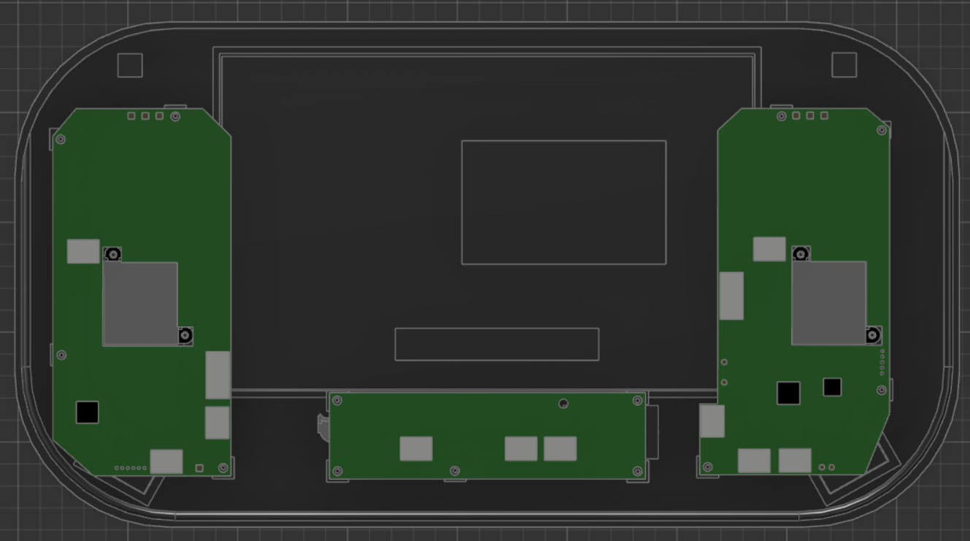The width and height of the screenshot is (970, 541).
Task: Select the tall gray connector on right board's left edge
Action: [x=731, y=296]
